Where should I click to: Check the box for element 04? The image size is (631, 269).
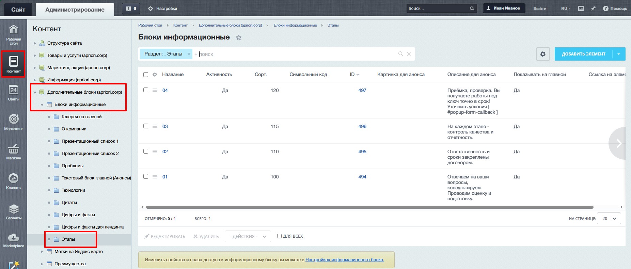[x=146, y=90]
